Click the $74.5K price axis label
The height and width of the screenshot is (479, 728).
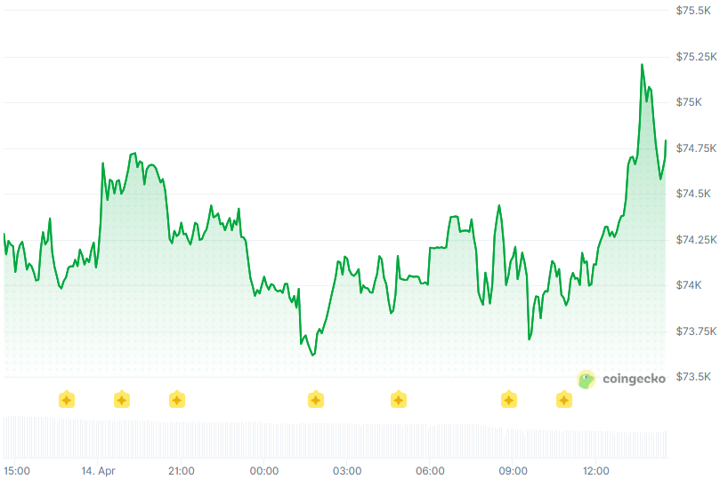pyautogui.click(x=693, y=194)
